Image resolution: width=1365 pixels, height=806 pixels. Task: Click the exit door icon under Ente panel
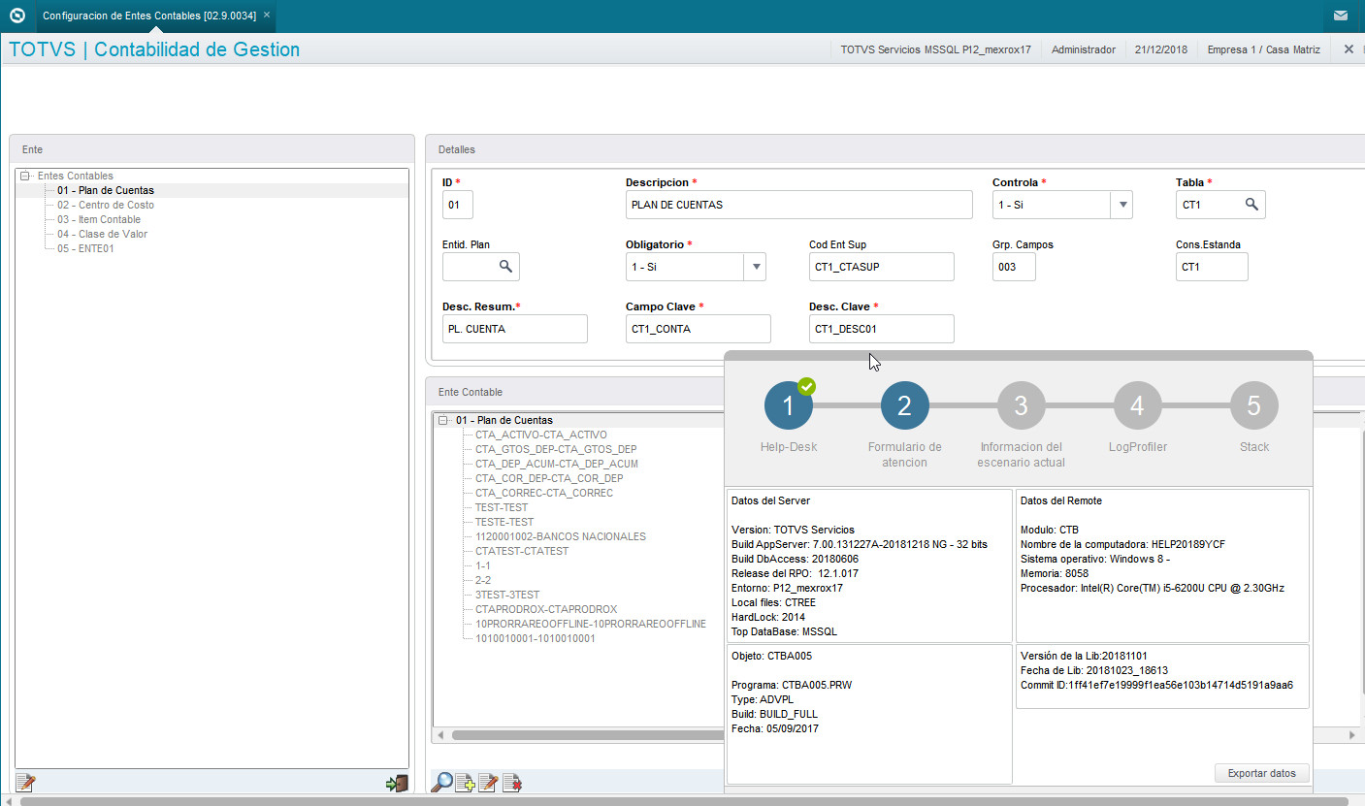pyautogui.click(x=397, y=782)
